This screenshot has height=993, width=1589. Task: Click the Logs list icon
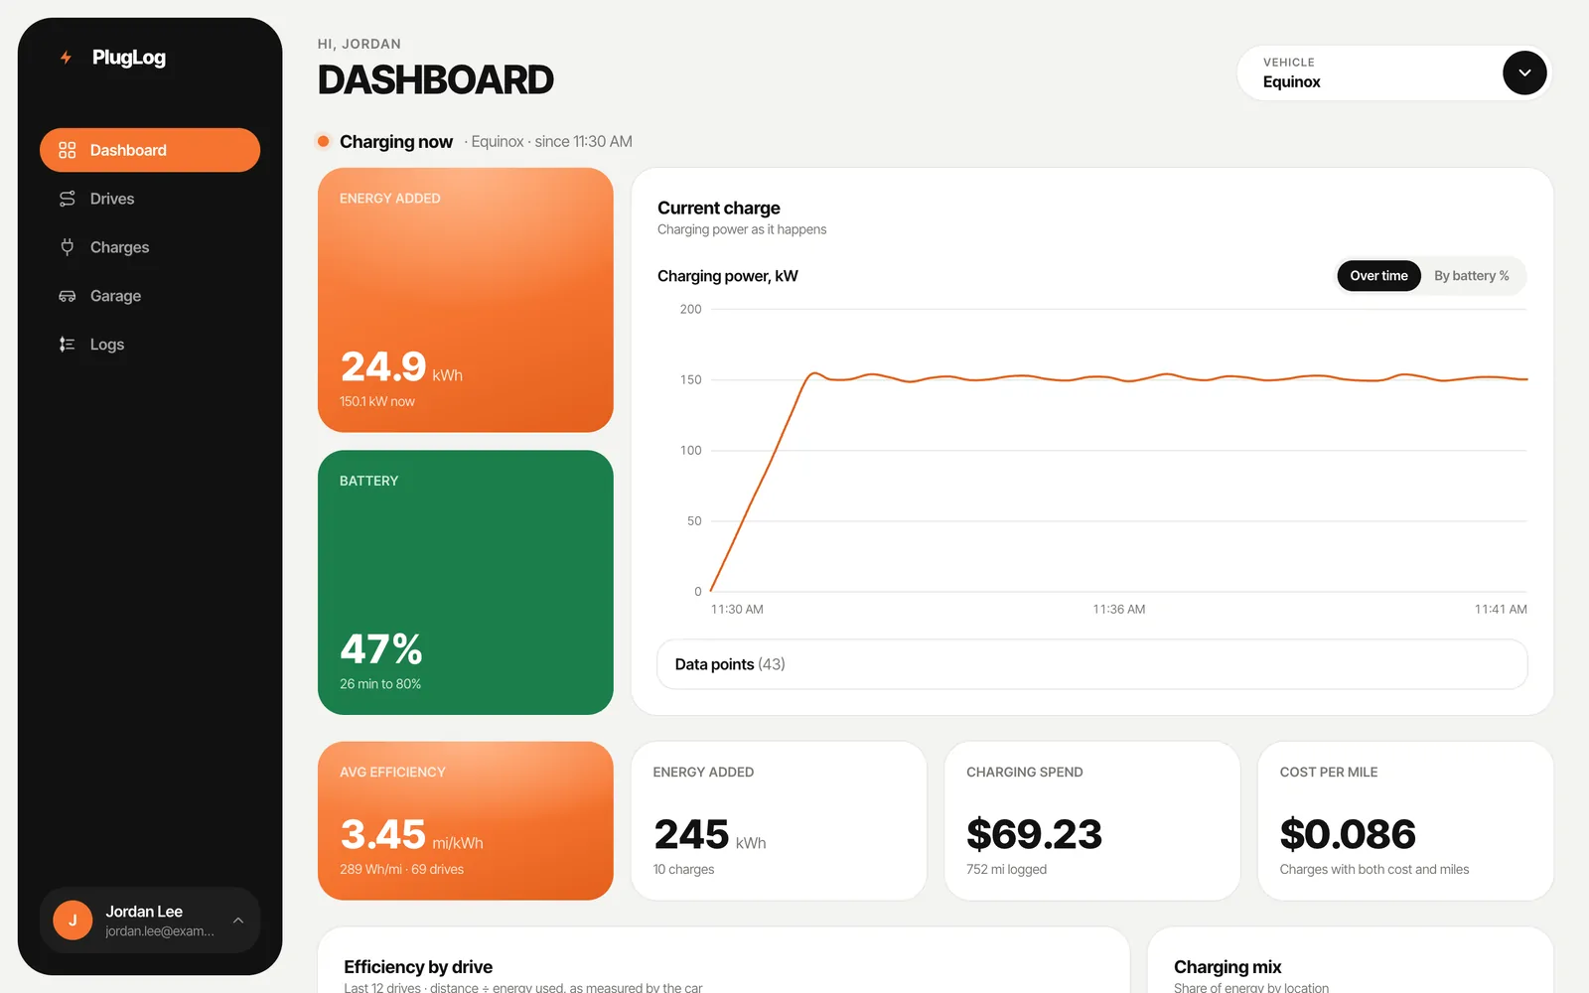coord(68,345)
